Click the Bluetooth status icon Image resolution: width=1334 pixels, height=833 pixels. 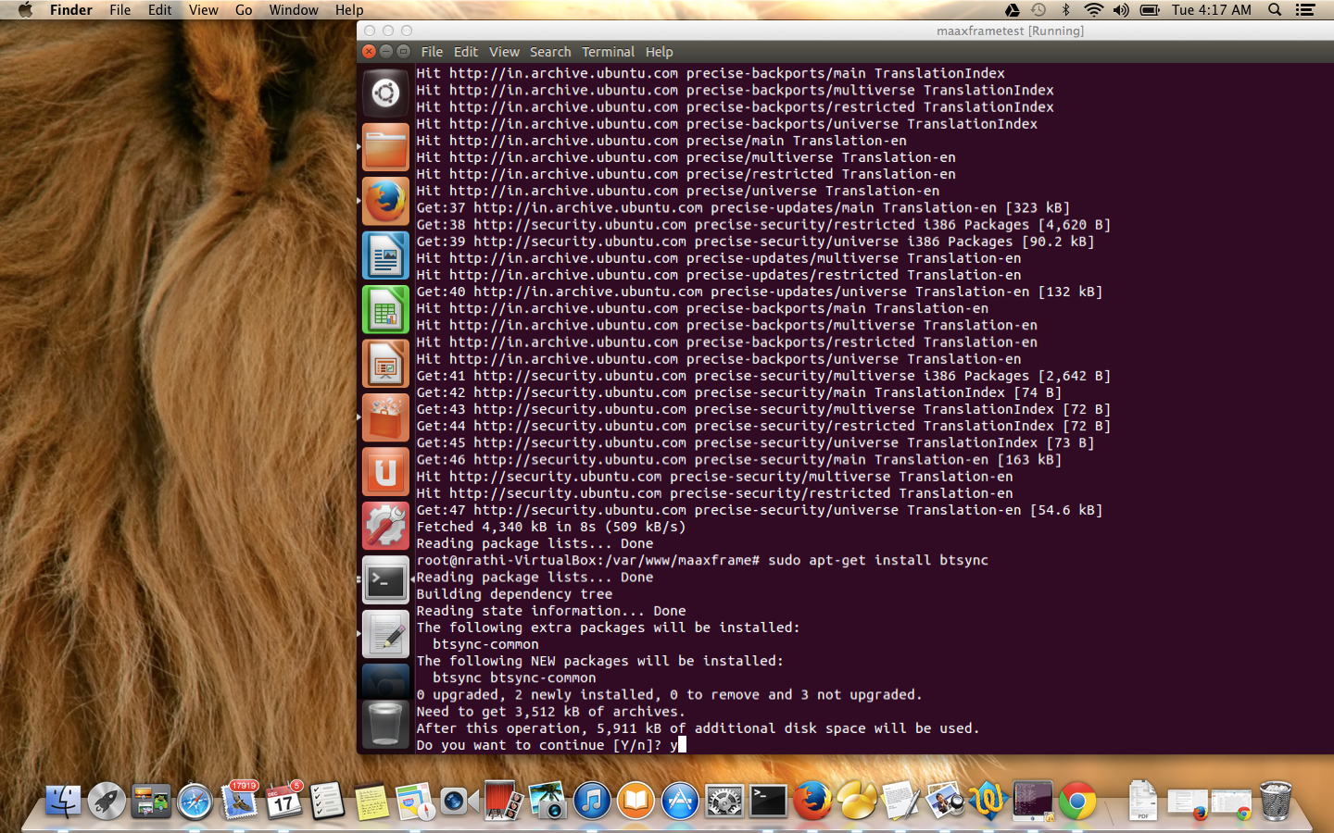coord(1065,10)
